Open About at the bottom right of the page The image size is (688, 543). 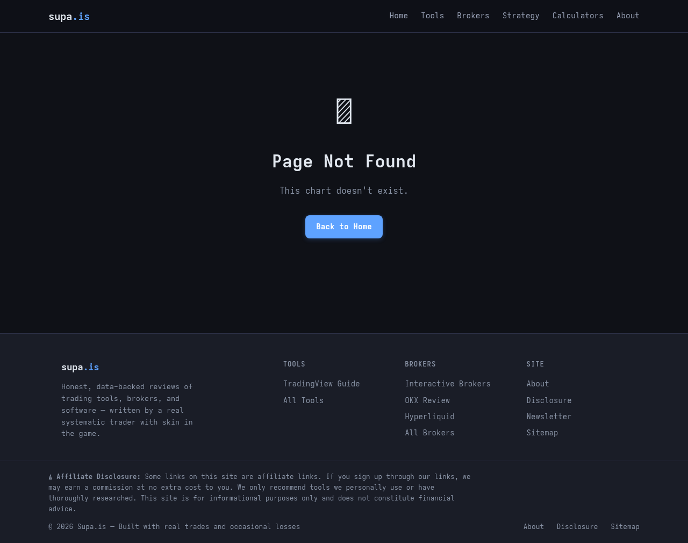coord(534,526)
